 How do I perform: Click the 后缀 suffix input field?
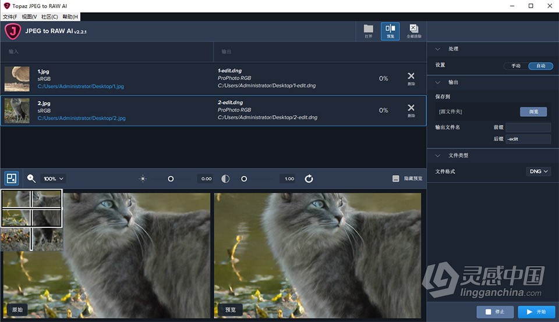point(528,139)
